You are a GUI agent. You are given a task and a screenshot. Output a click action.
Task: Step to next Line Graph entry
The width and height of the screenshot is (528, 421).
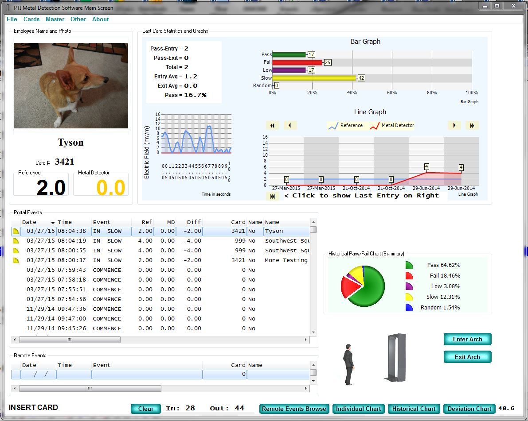click(454, 126)
